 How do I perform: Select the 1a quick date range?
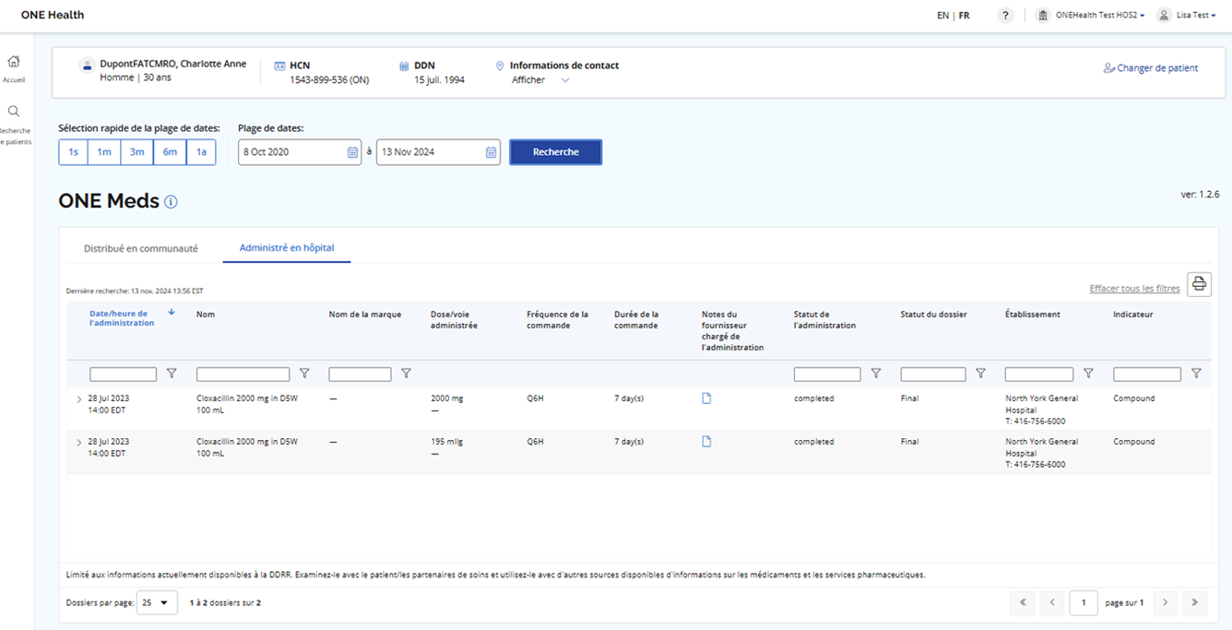click(201, 152)
